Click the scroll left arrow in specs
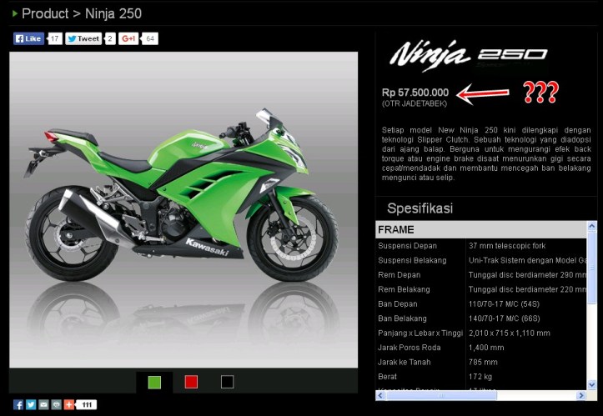Screen dimensions: 603x416 pyautogui.click(x=381, y=395)
